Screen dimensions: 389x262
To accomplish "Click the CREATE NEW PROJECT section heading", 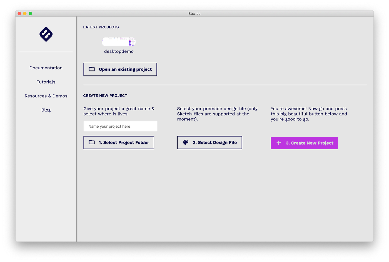I will 105,95.
